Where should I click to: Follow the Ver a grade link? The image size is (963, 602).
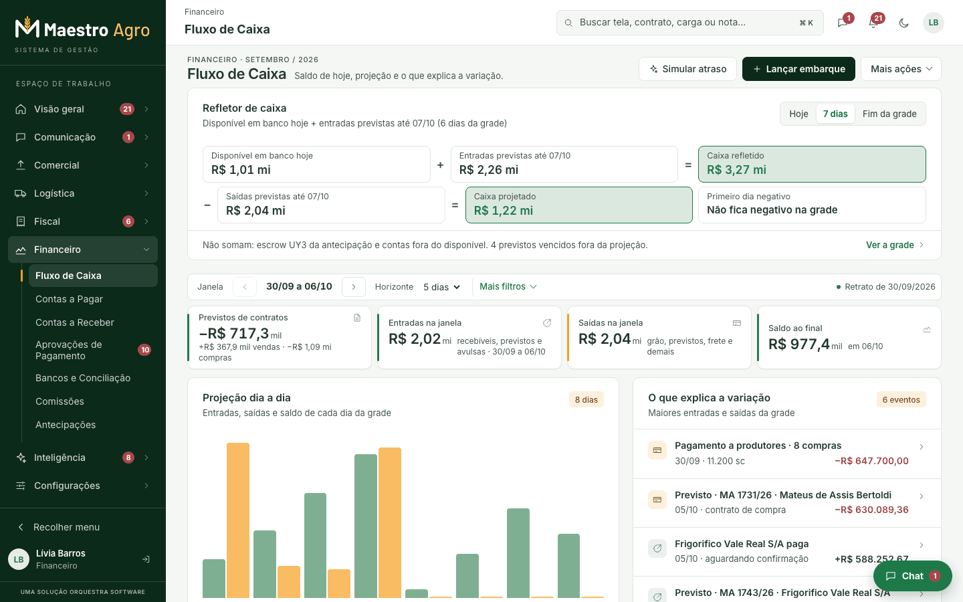coord(895,245)
